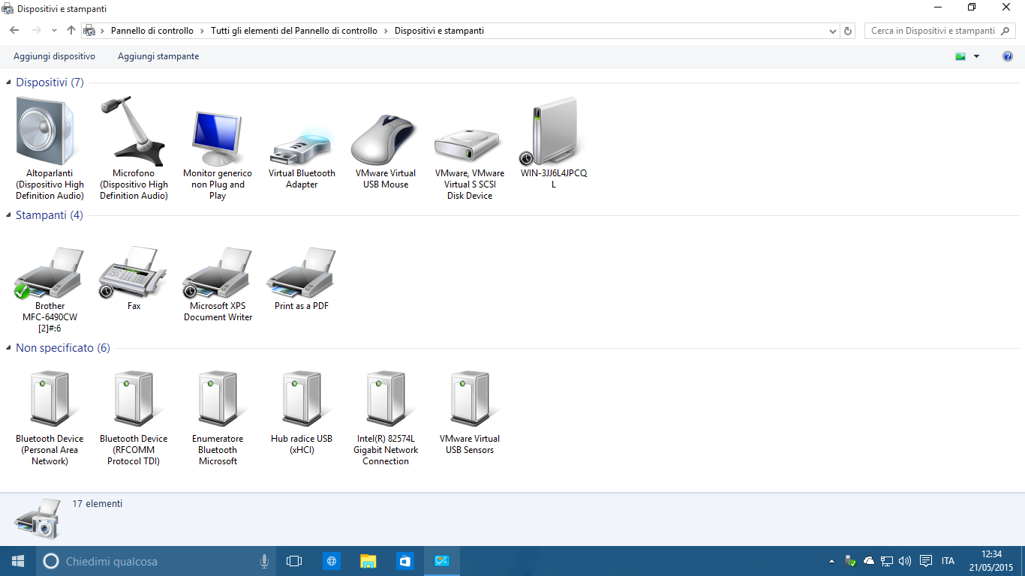Open File Explorer from the taskbar
Image resolution: width=1025 pixels, height=576 pixels.
click(368, 561)
